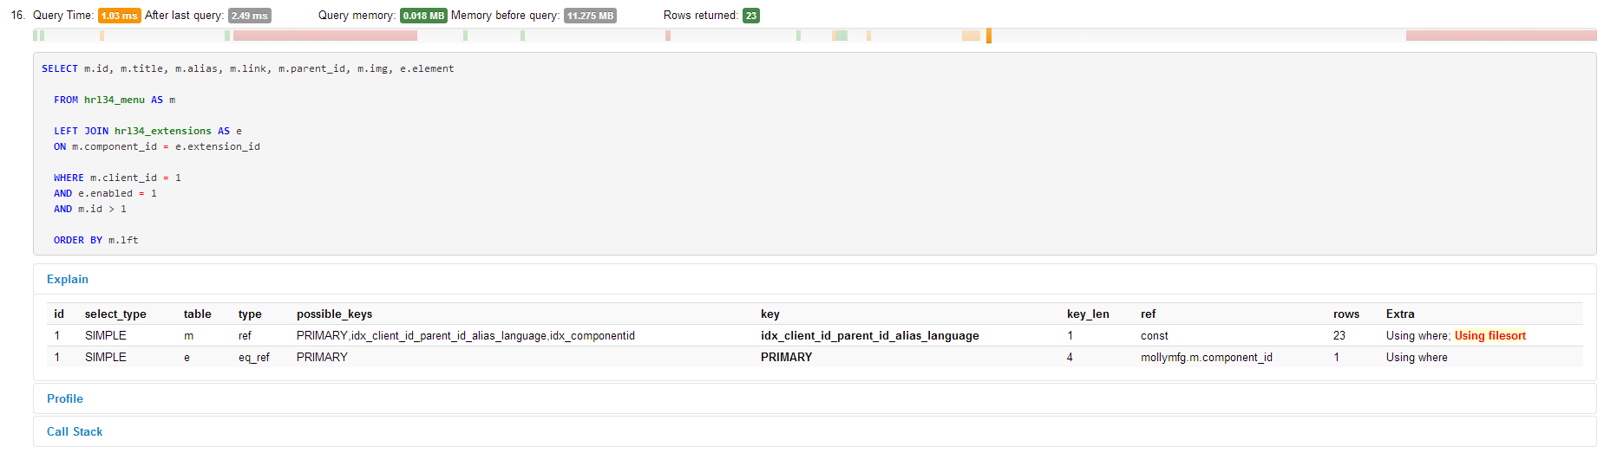Expand the Profile section
The width and height of the screenshot is (1604, 453).
click(65, 398)
